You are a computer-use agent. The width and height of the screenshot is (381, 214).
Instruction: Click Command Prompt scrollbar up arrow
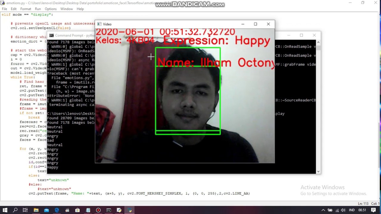318,42
